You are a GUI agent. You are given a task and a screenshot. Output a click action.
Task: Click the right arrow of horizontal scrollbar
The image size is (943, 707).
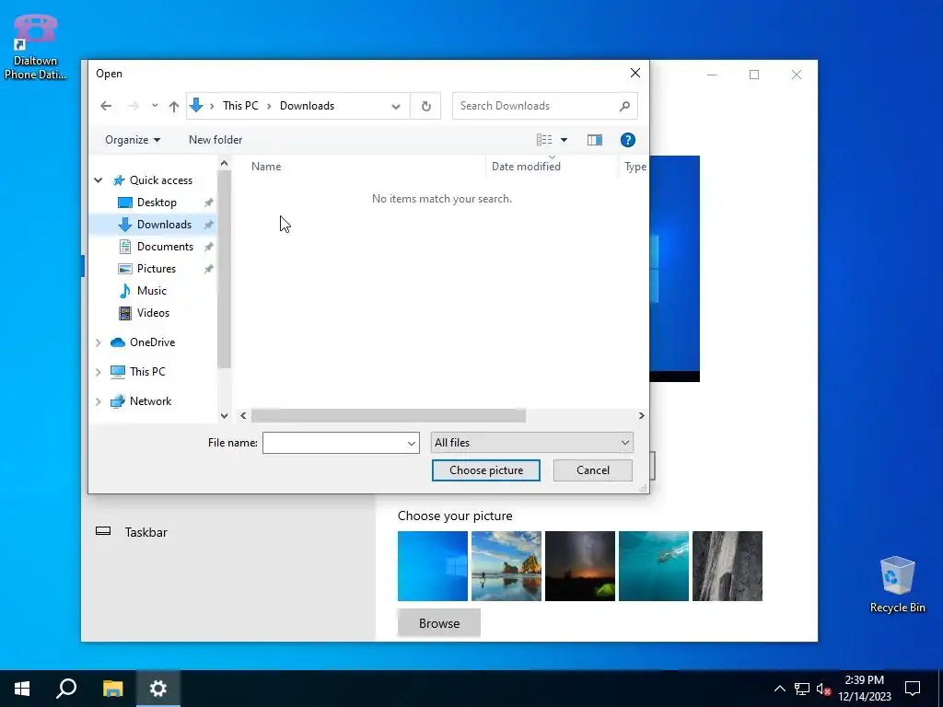click(x=641, y=415)
